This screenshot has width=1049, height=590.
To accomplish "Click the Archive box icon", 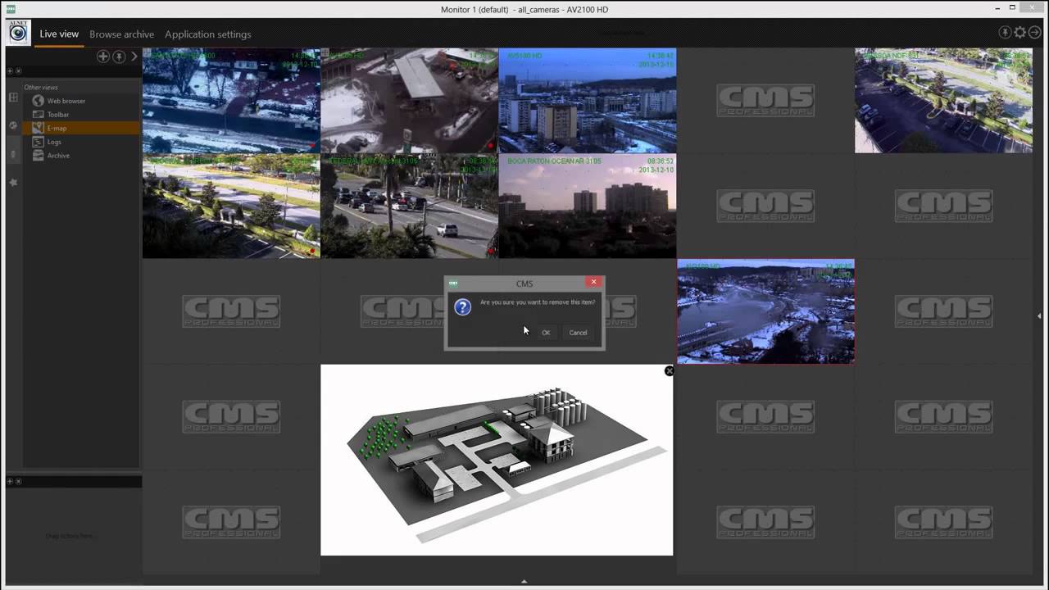I will pyautogui.click(x=38, y=156).
